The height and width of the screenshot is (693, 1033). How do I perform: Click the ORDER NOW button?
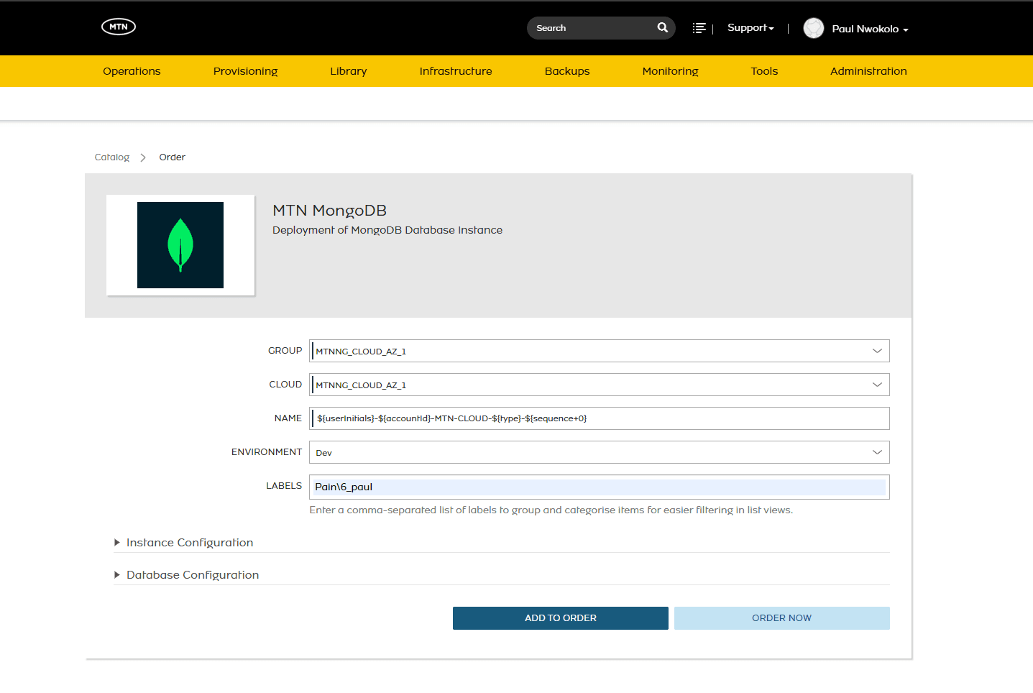pyautogui.click(x=782, y=618)
